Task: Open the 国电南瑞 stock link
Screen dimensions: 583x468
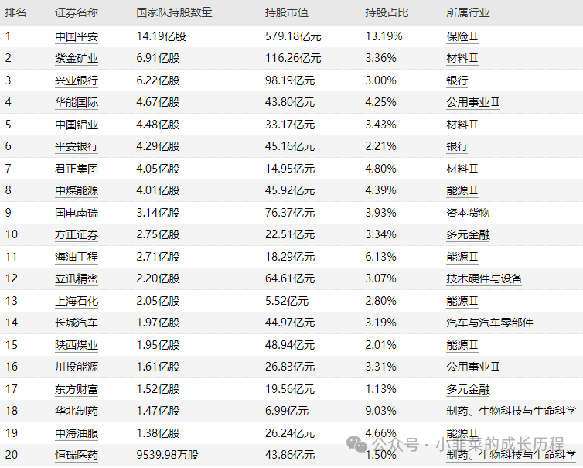Action: click(77, 213)
